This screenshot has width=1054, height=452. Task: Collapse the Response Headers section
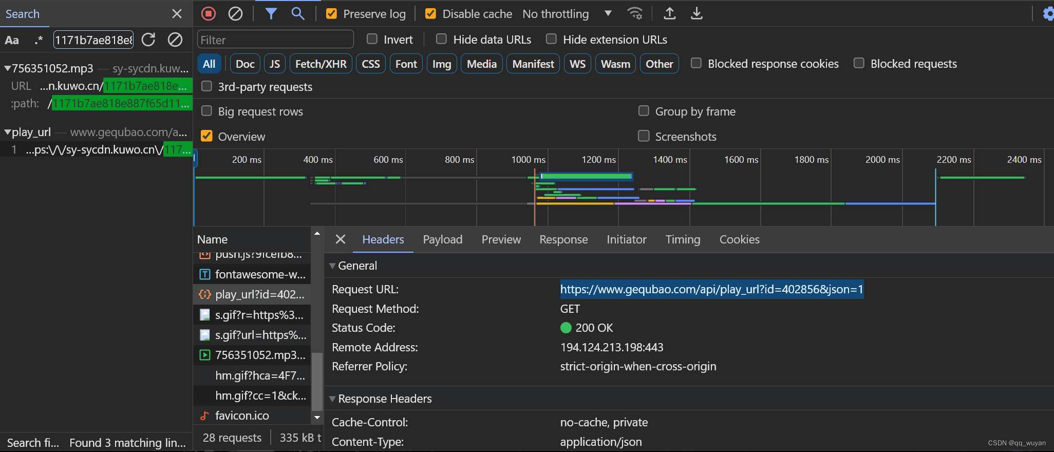[x=332, y=399]
